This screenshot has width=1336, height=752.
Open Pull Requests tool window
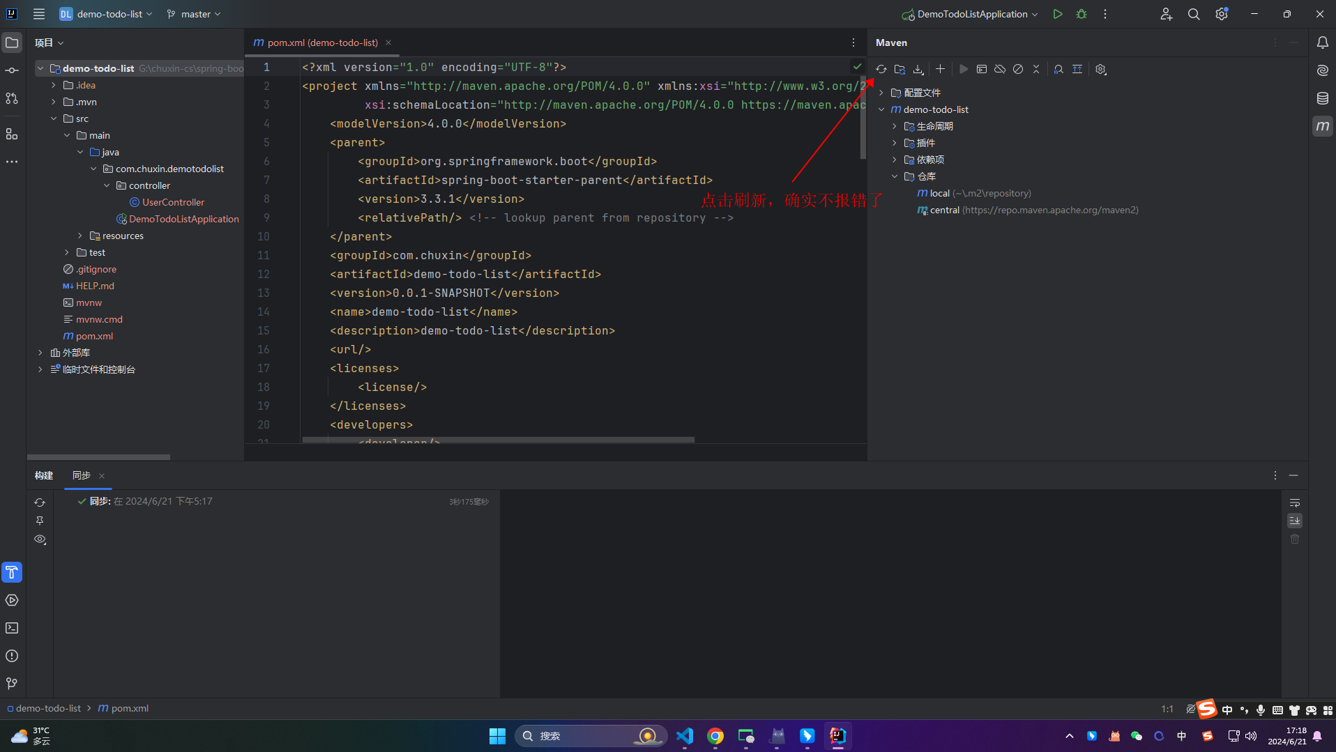[12, 98]
